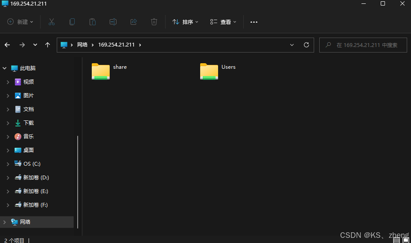Viewport: 411px width, 243px height.
Task: Collapse the 此电脑 tree node
Action: 4,68
